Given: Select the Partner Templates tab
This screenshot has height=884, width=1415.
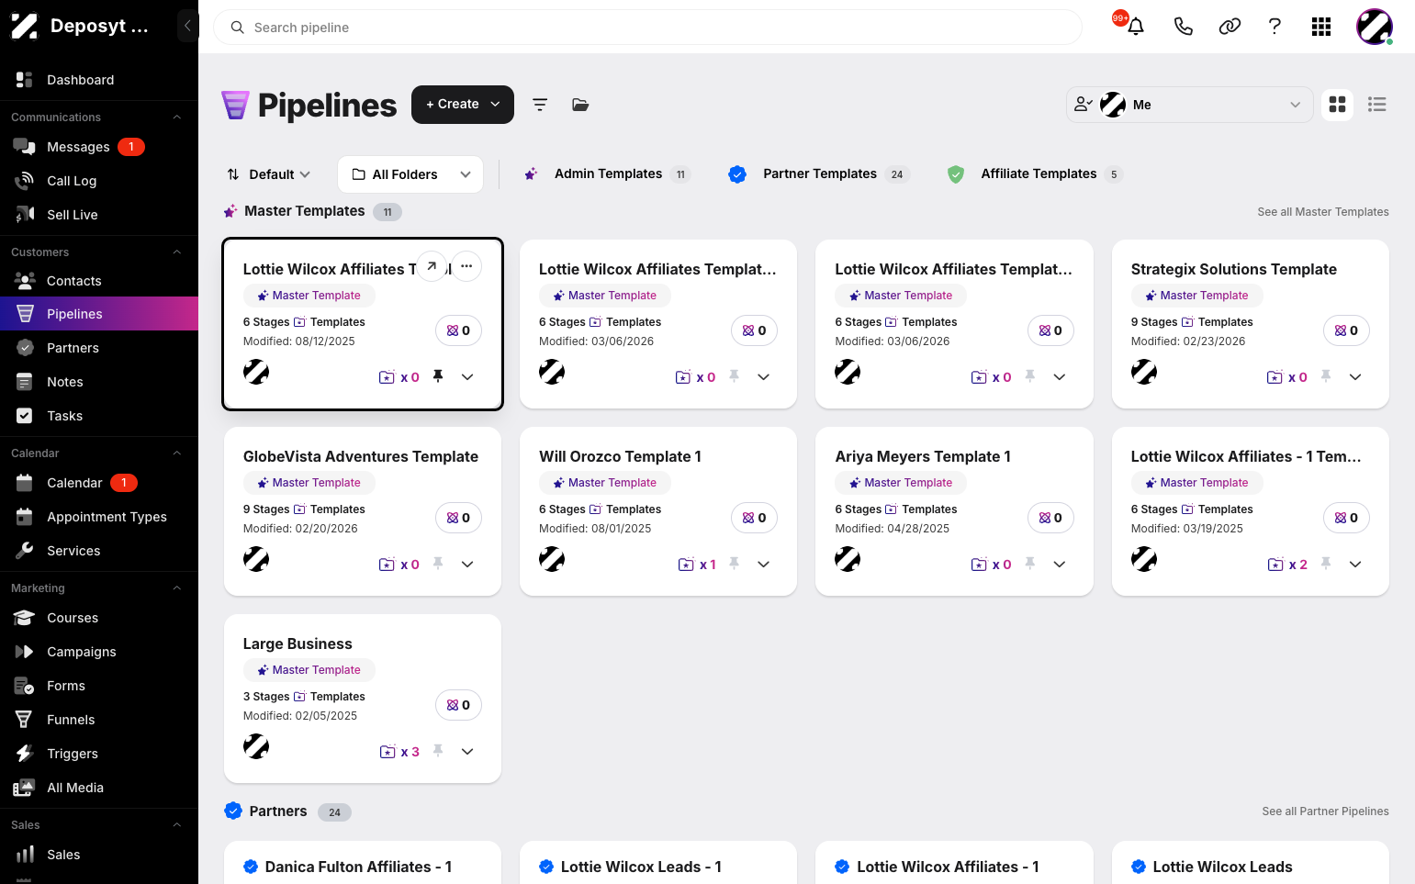Looking at the screenshot, I should 819,174.
